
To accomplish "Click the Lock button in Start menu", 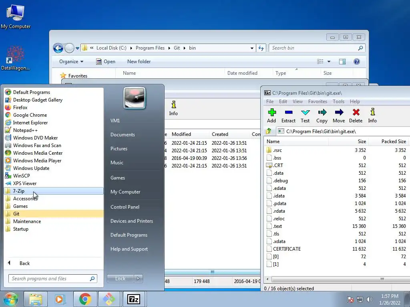I will point(120,279).
